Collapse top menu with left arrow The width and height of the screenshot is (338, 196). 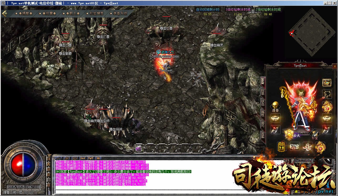coord(4,13)
